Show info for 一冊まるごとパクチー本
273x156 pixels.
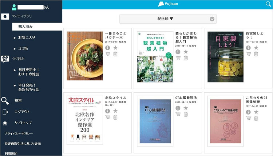(107, 48)
